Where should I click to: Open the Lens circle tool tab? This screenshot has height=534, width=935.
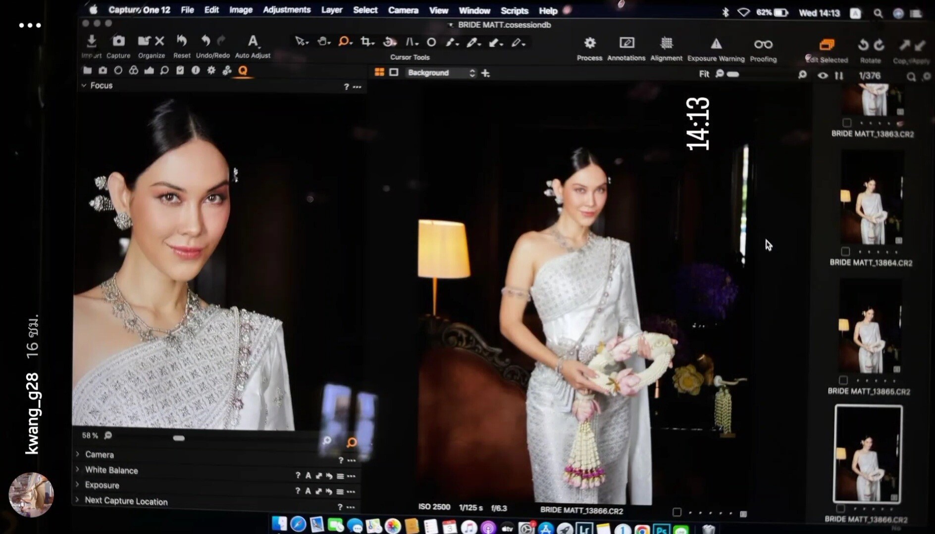(118, 70)
